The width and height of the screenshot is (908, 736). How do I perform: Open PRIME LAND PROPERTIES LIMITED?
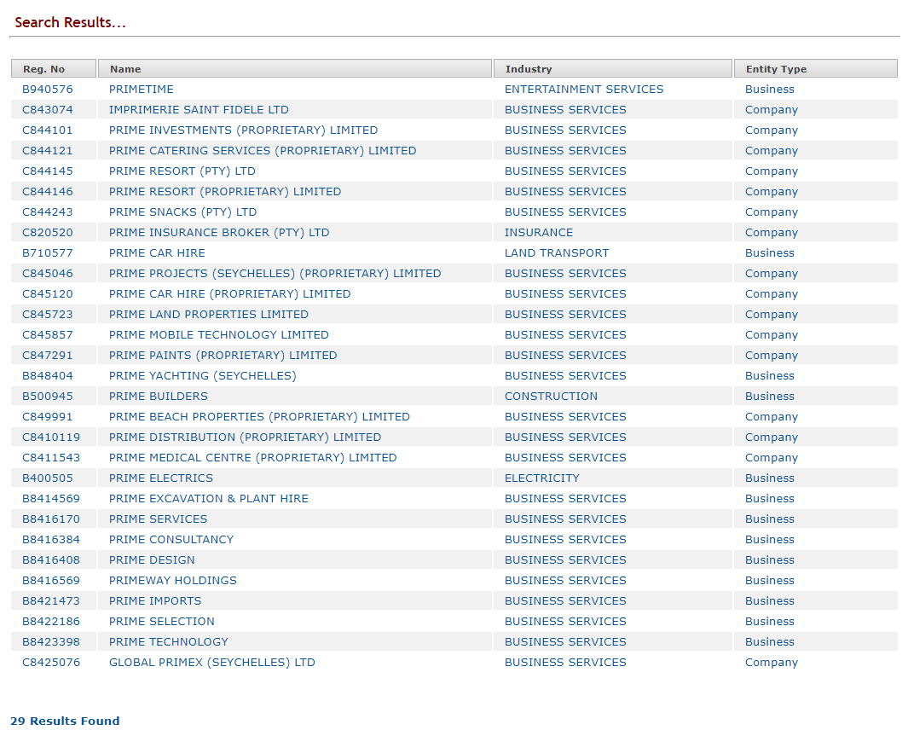[x=209, y=315]
